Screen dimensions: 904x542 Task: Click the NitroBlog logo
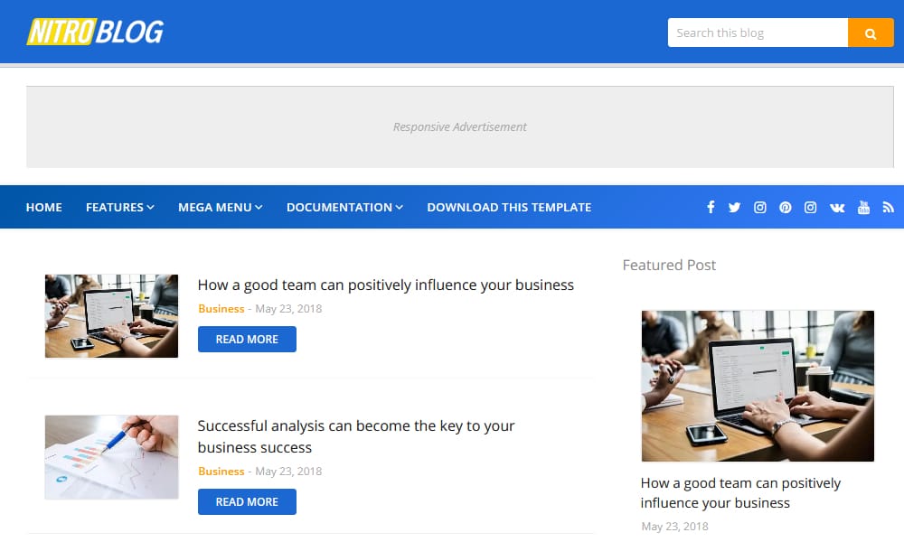coord(96,30)
